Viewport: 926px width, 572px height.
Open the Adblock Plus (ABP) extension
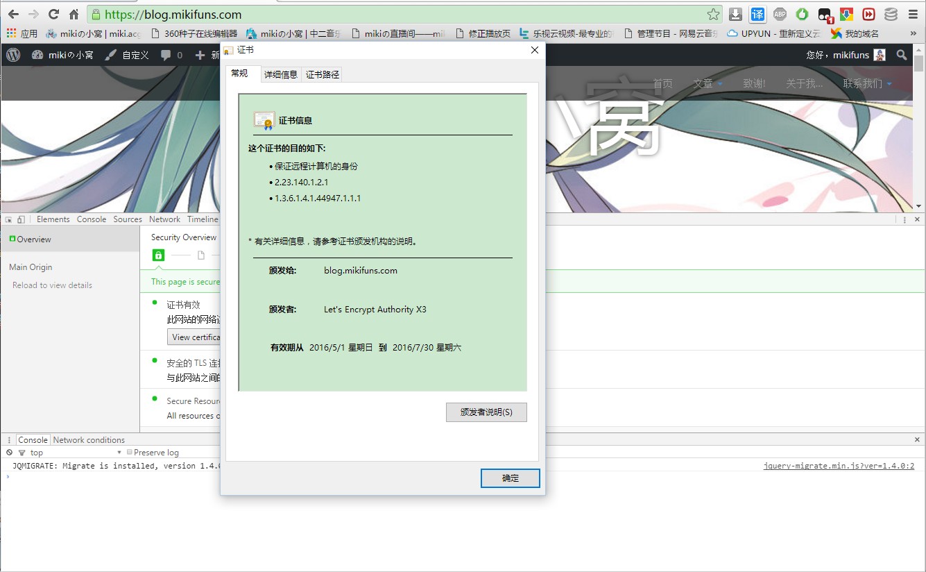click(x=780, y=14)
